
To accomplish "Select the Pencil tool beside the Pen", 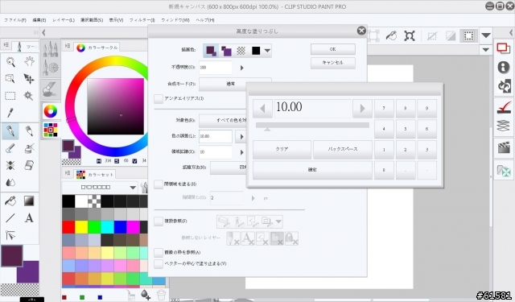I will (29, 131).
